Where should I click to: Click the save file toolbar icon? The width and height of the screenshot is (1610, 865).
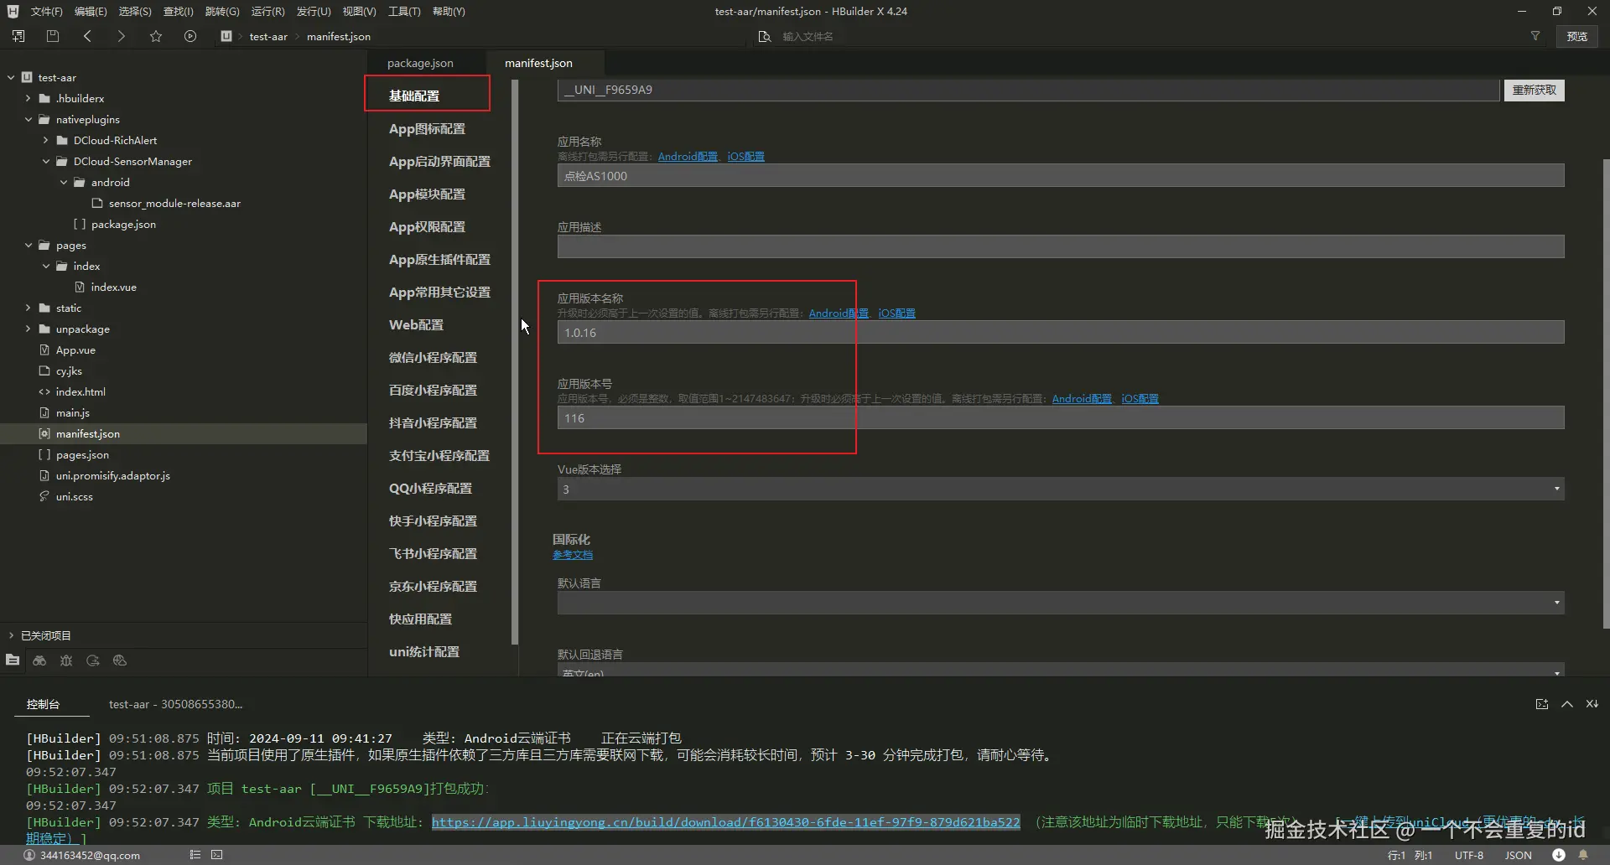coord(53,36)
